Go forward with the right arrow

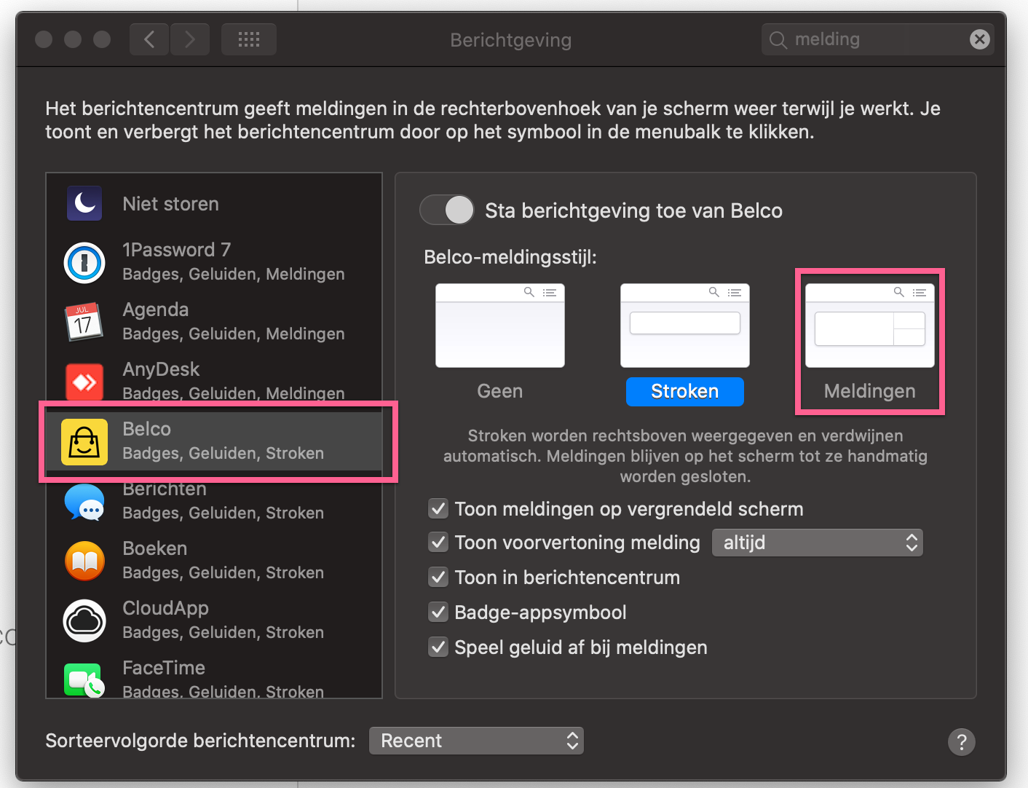(x=190, y=39)
